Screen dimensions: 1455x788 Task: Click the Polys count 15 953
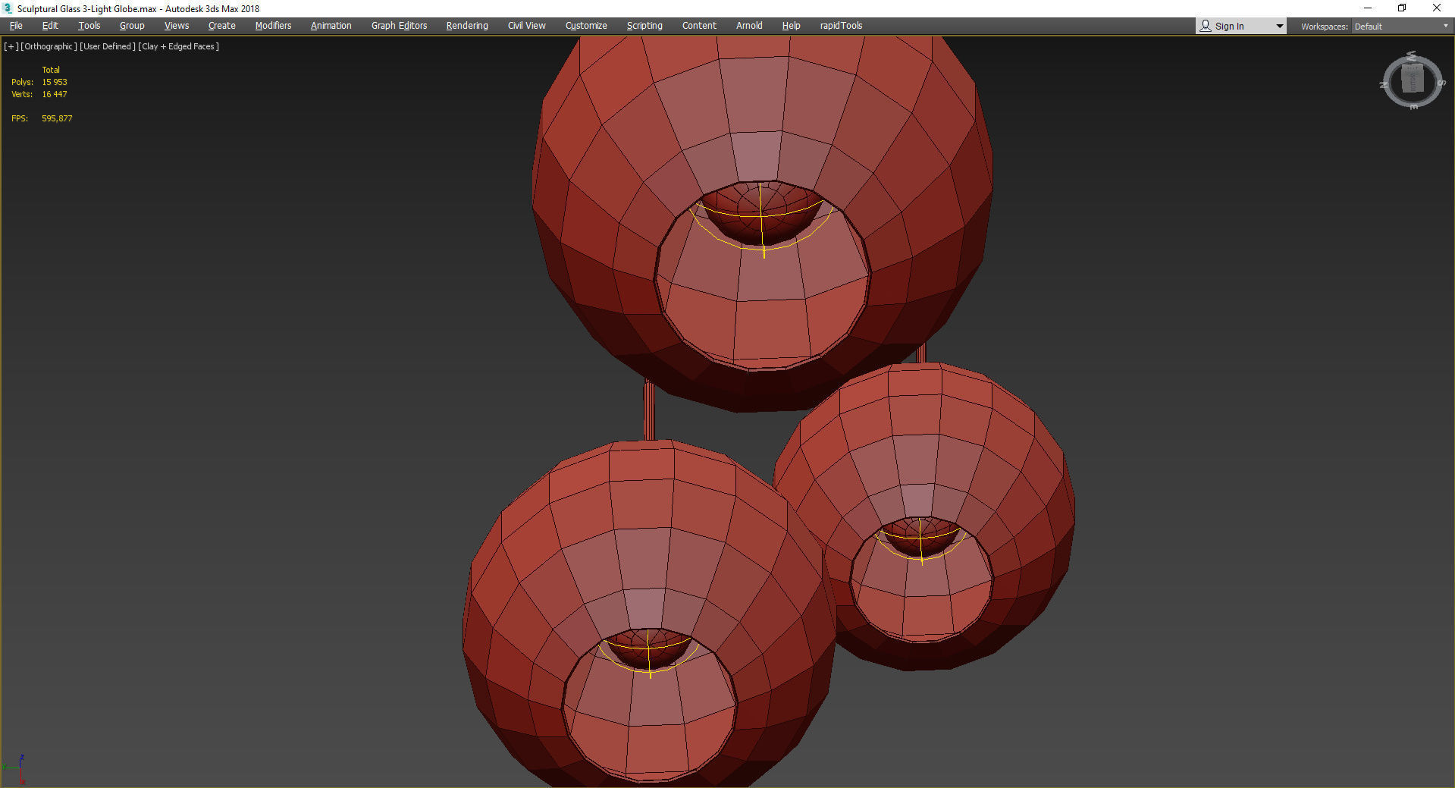(55, 82)
